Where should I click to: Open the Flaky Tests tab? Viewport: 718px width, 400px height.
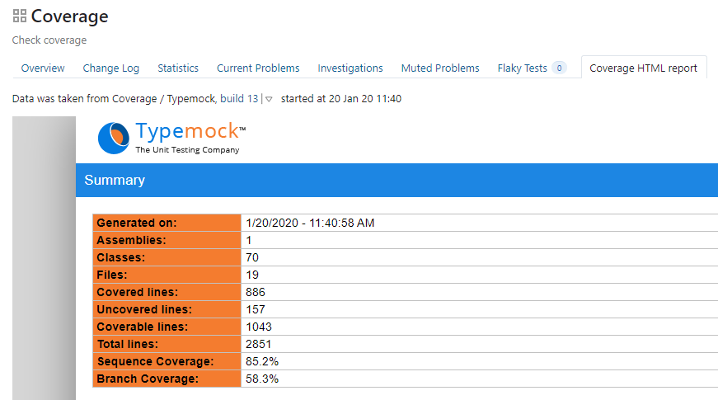click(x=522, y=68)
